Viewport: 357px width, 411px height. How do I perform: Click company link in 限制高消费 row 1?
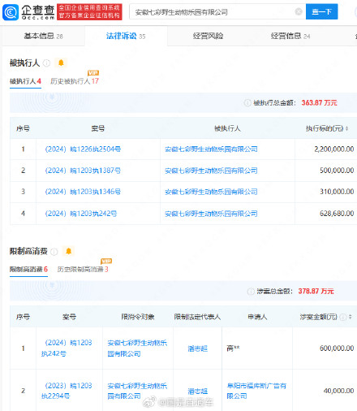[x=137, y=348]
